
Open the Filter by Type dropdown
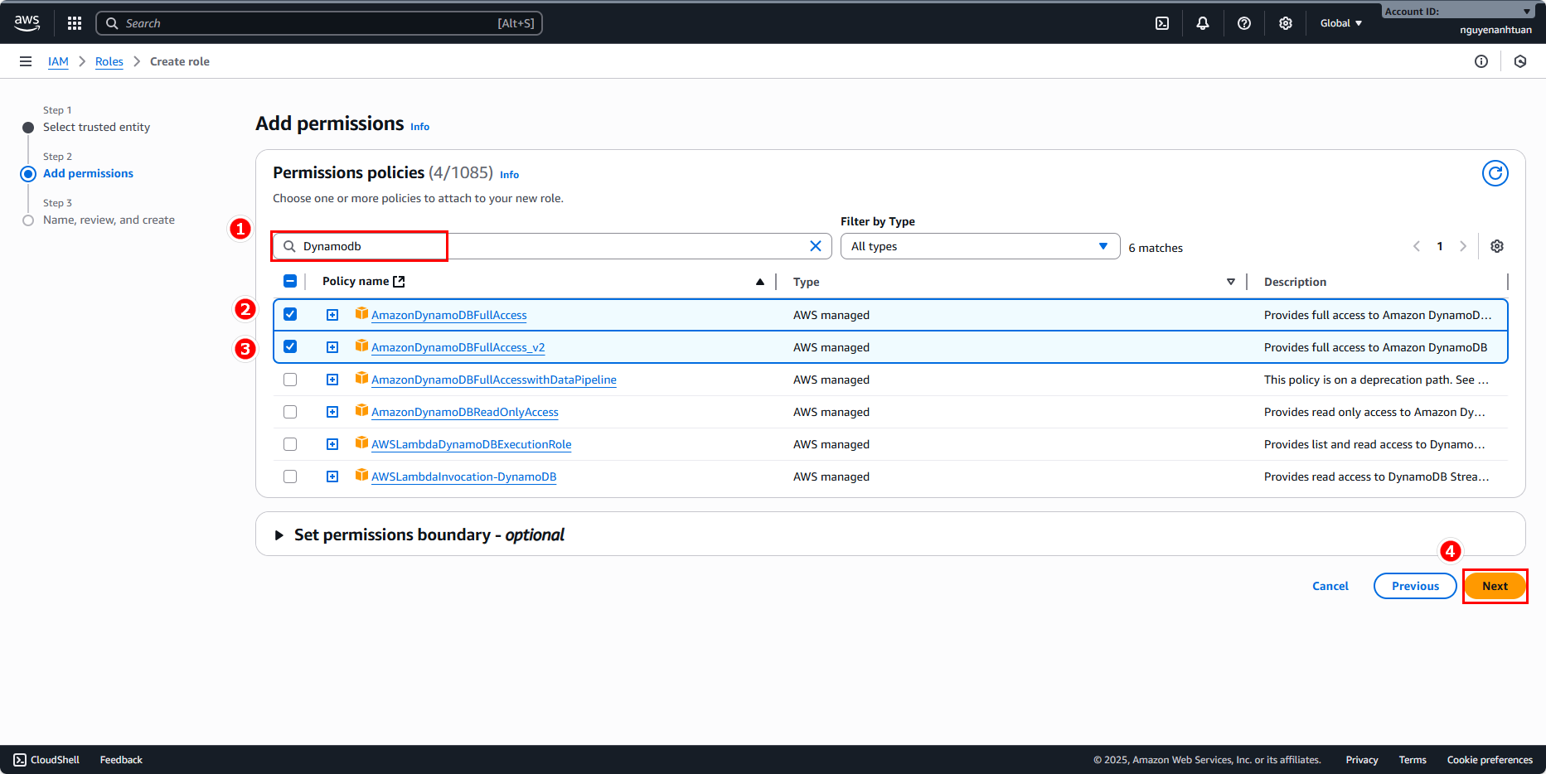point(979,246)
